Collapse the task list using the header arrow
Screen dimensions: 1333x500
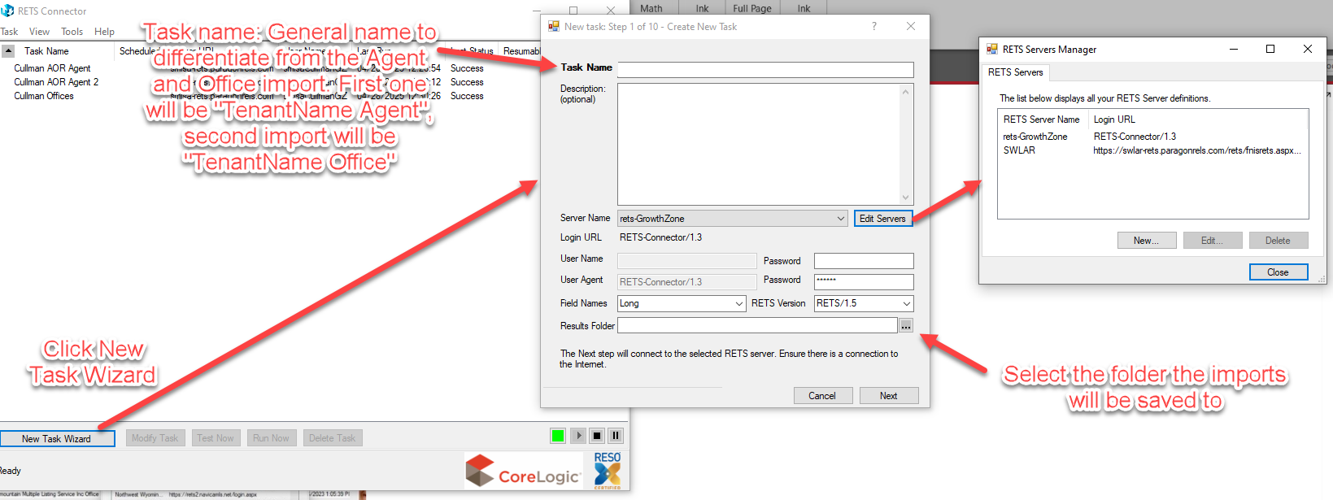[8, 50]
